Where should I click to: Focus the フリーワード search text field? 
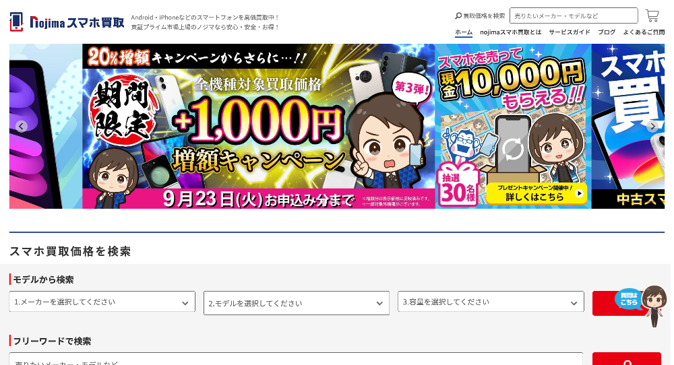296,360
